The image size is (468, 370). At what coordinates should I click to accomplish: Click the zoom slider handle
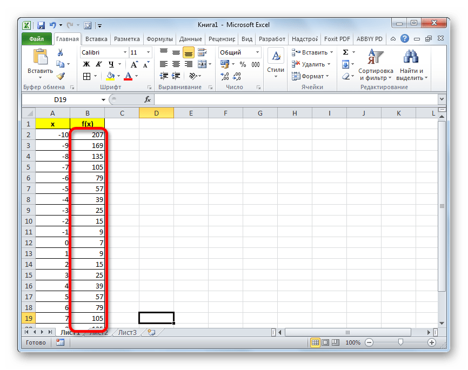click(x=400, y=342)
